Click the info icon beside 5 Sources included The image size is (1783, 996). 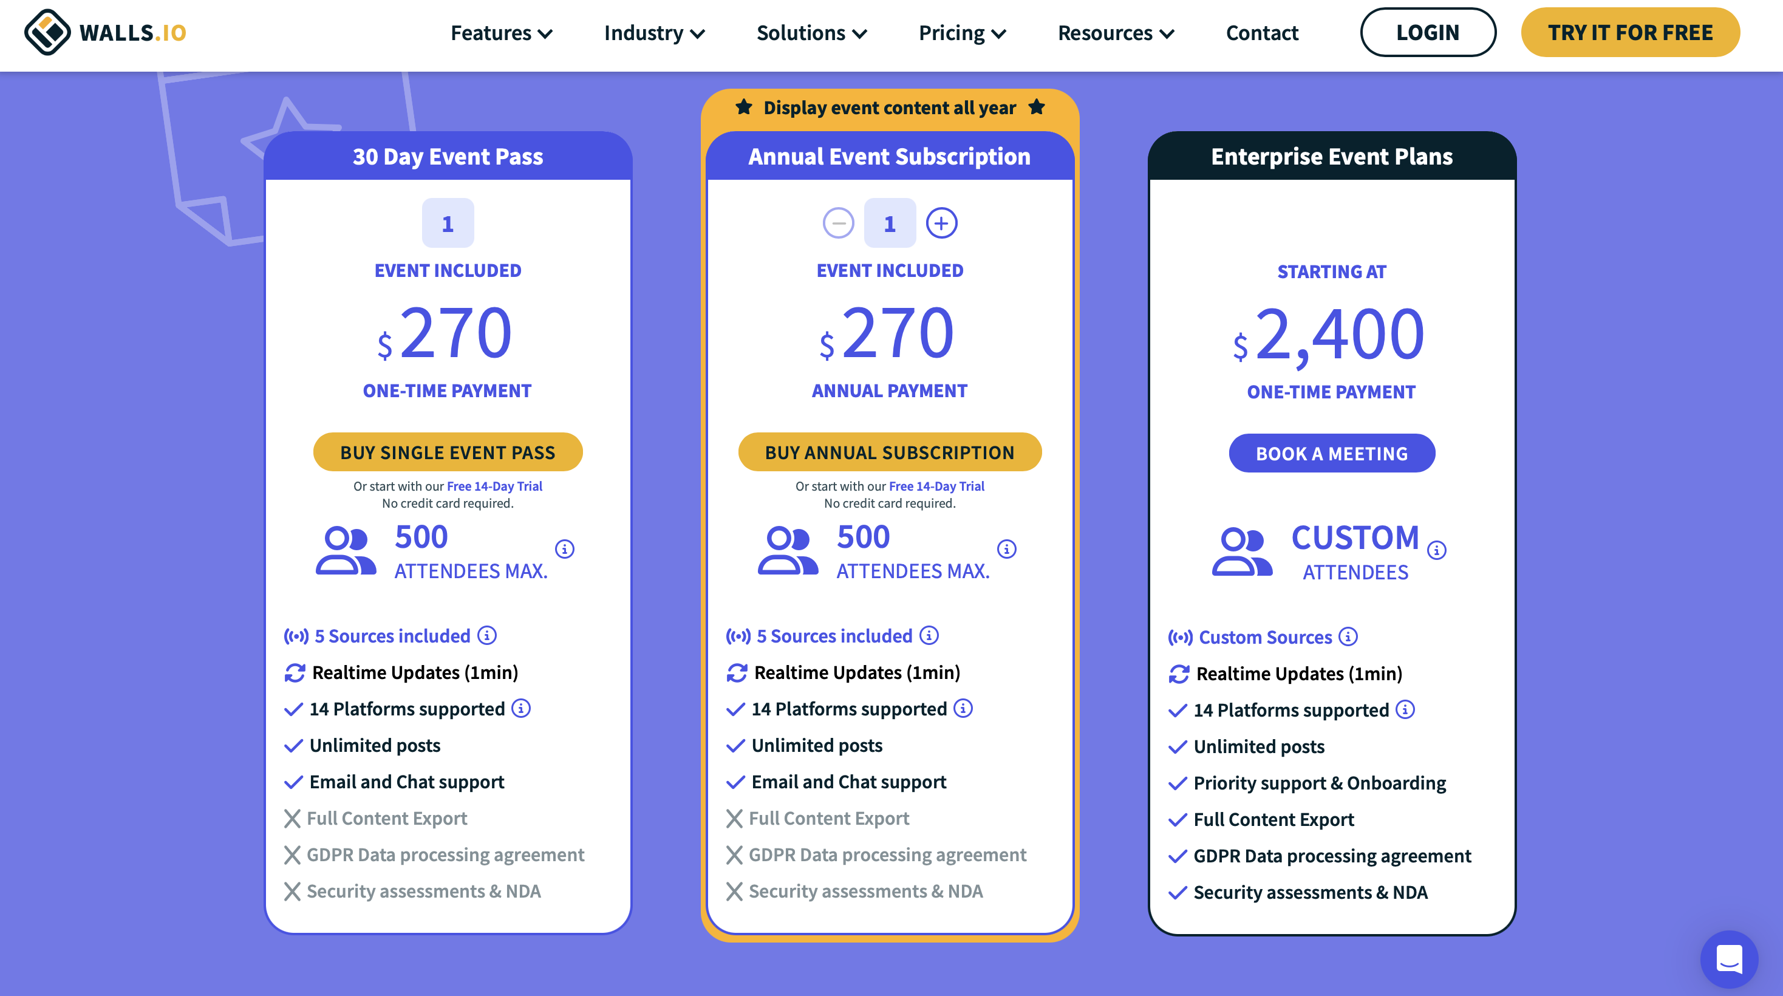pyautogui.click(x=486, y=635)
